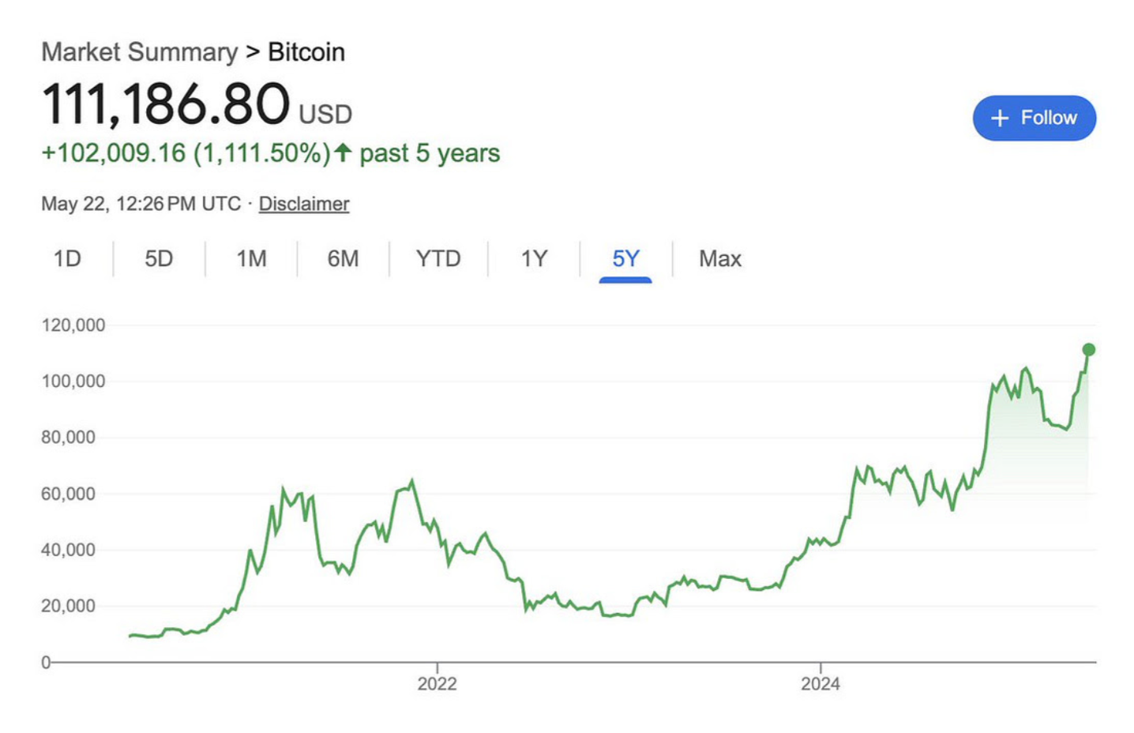Image resolution: width=1134 pixels, height=733 pixels.
Task: Click the plus icon on Follow
Action: point(1000,118)
